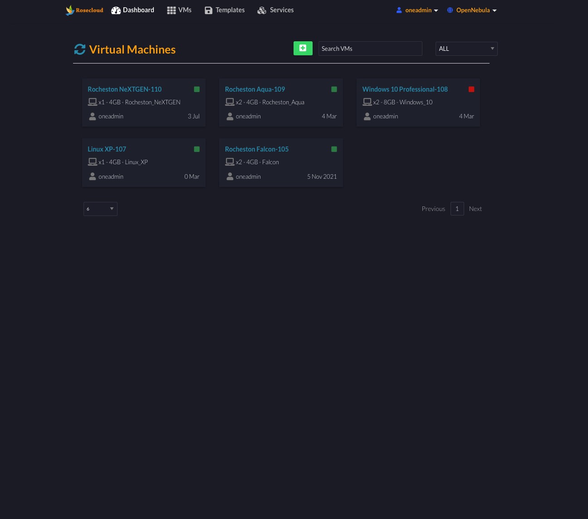Click the '3 Jul' date text

pos(194,116)
